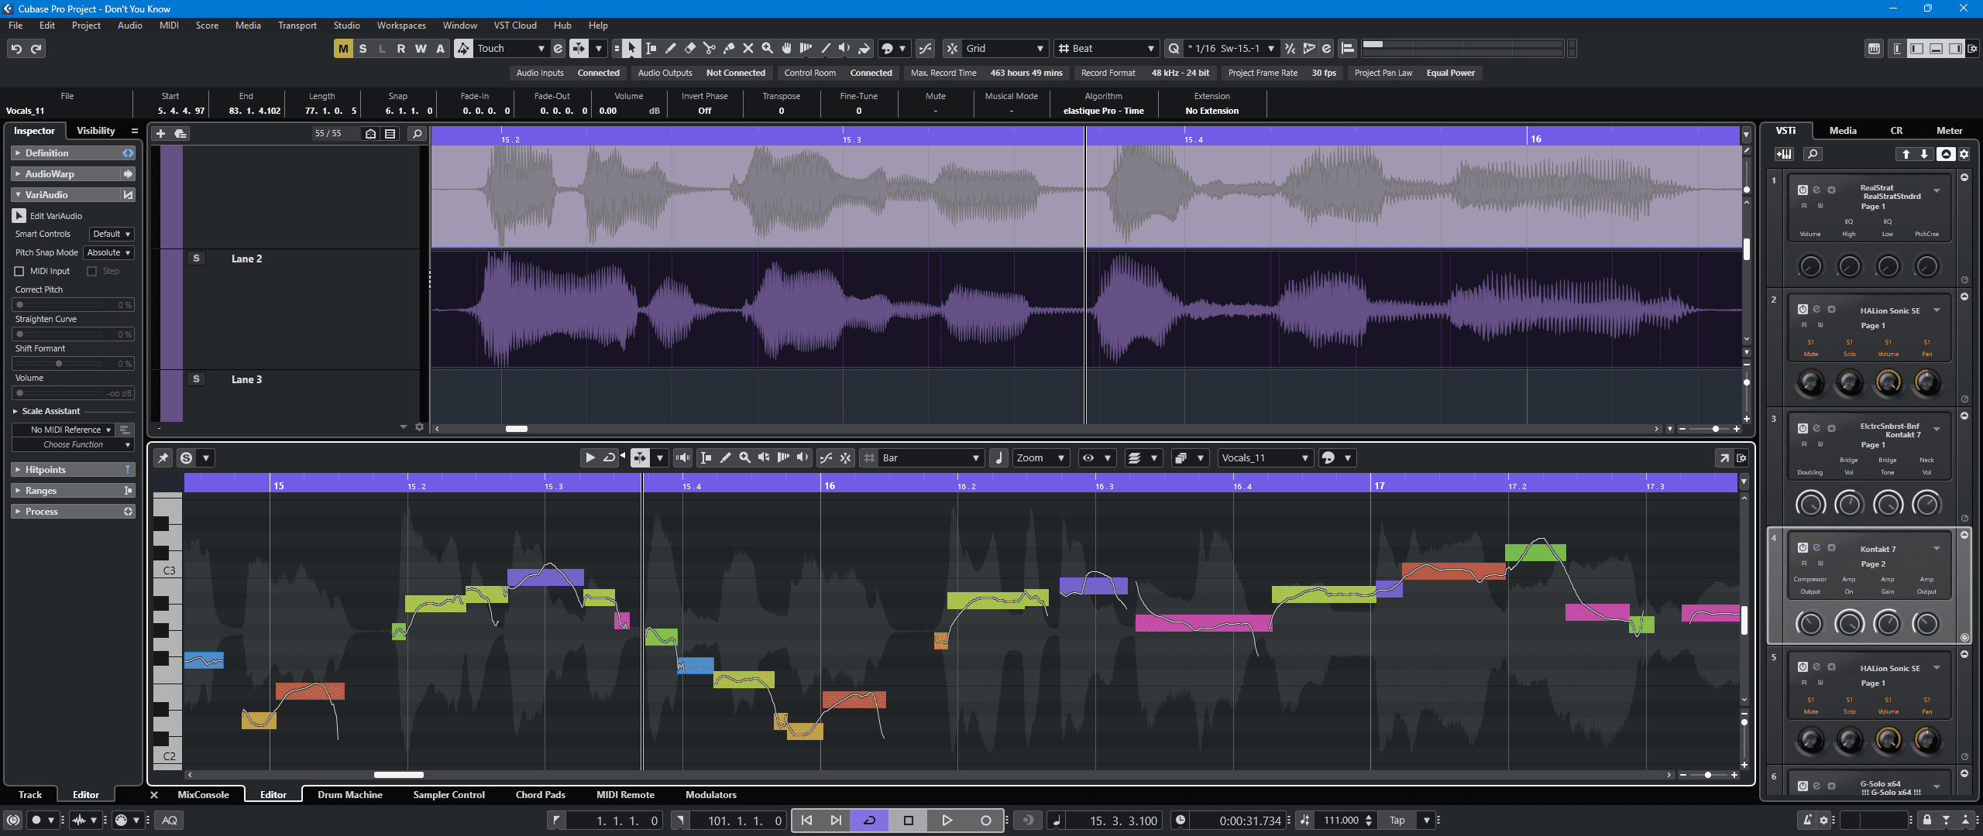This screenshot has height=836, width=1983.
Task: Select the Erase tool in main toolbar
Action: coord(689,48)
